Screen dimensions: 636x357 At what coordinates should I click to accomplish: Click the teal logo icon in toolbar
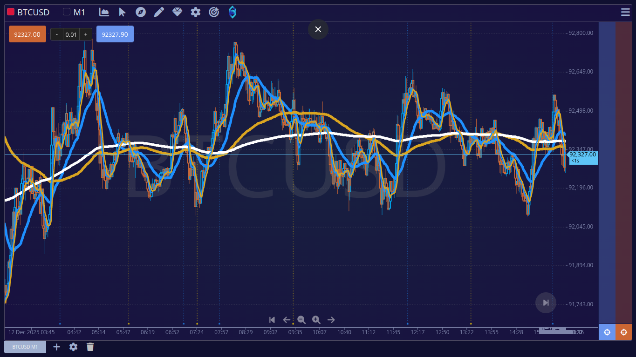(x=233, y=12)
